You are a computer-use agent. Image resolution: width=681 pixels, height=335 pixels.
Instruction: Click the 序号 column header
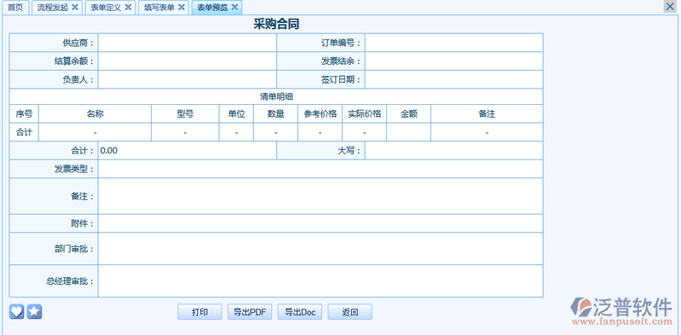point(24,114)
